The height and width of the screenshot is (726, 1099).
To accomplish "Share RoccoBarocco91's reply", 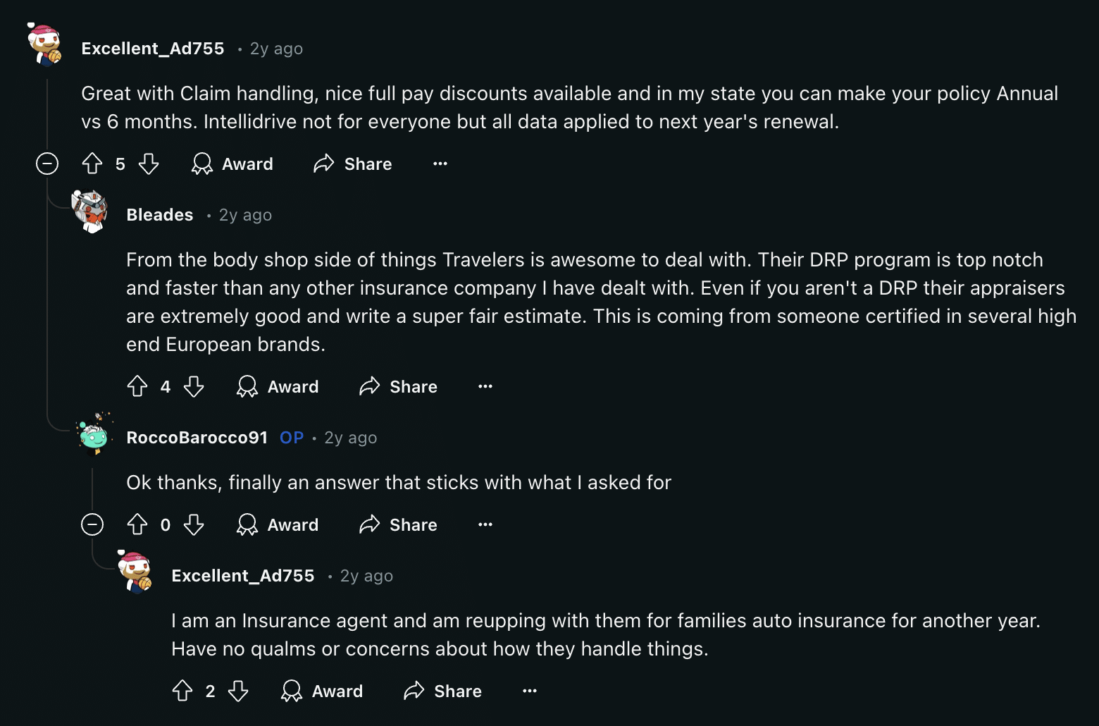I will click(x=399, y=524).
